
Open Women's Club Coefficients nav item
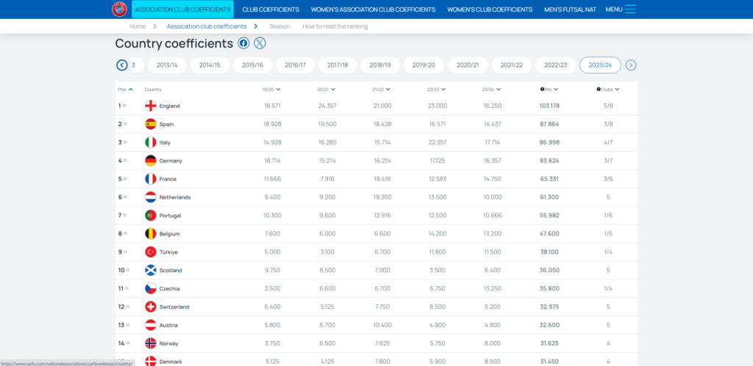[490, 10]
